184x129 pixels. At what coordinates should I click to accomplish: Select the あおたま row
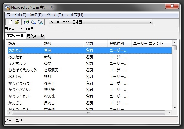coord(90,50)
